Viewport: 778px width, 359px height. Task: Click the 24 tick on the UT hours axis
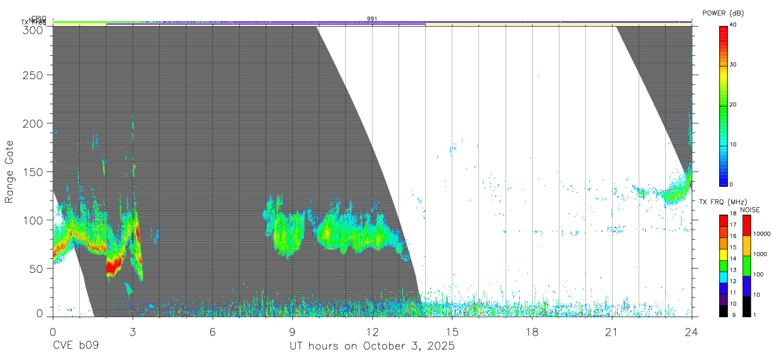point(692,331)
